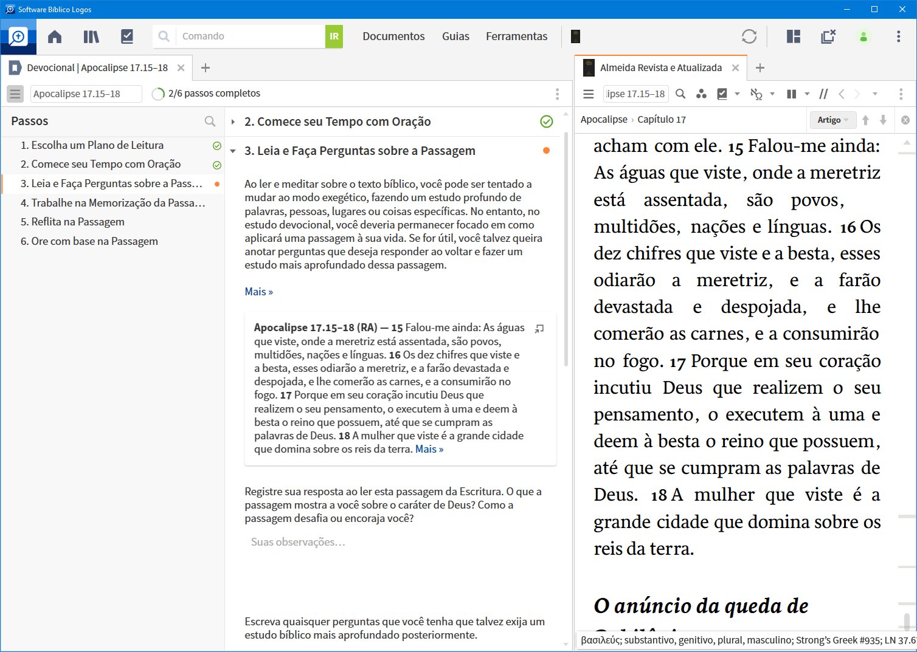This screenshot has width=917, height=652.
Task: Open Ferramentas menu
Action: pyautogui.click(x=516, y=36)
